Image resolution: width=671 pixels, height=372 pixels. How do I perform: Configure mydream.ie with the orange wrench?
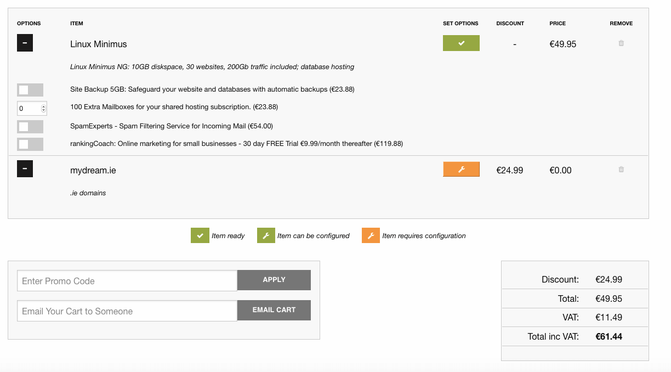coord(461,170)
